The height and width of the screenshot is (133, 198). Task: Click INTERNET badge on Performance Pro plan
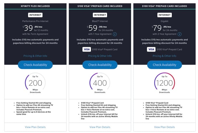(35, 15)
